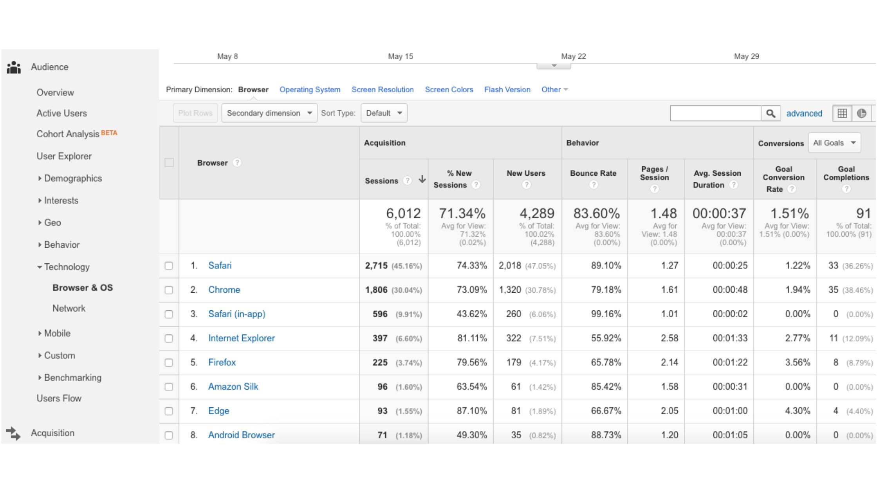
Task: Click help icon under Goal Completions
Action: coord(846,189)
